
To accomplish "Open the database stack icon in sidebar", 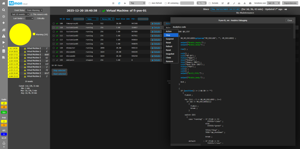I will coord(4,51).
